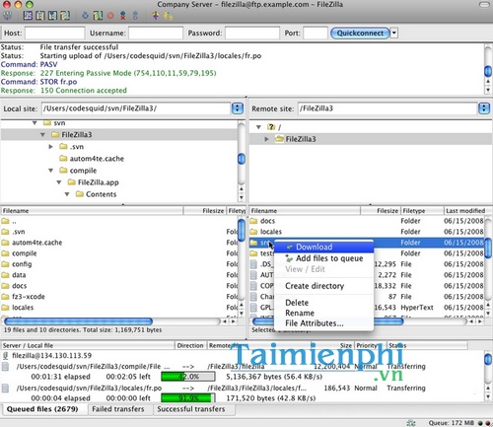Select log line '150 Connection accepted'
The height and width of the screenshot is (427, 493).
click(x=84, y=91)
